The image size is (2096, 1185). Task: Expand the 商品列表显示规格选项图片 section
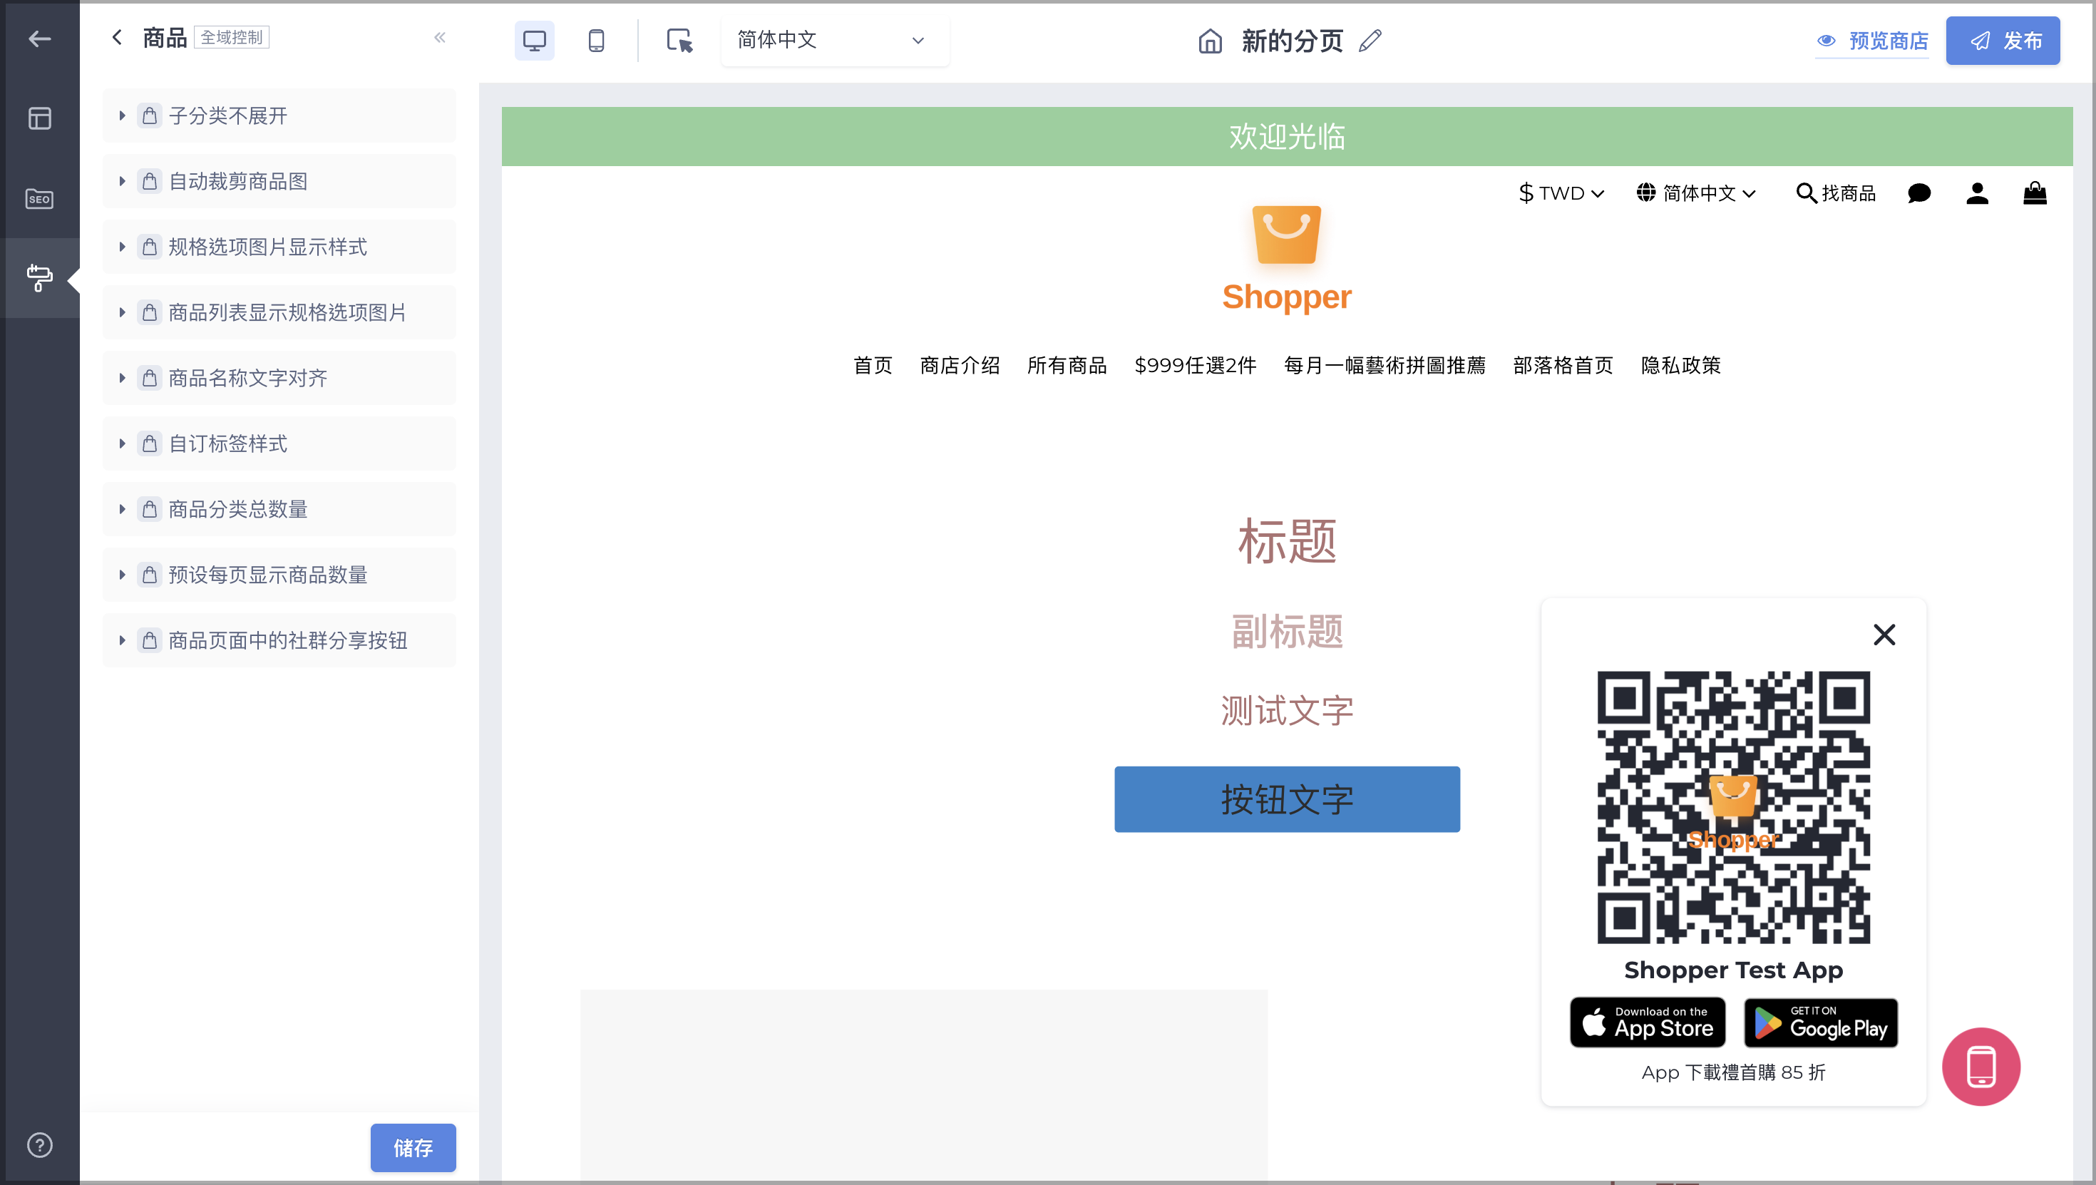[x=279, y=312]
